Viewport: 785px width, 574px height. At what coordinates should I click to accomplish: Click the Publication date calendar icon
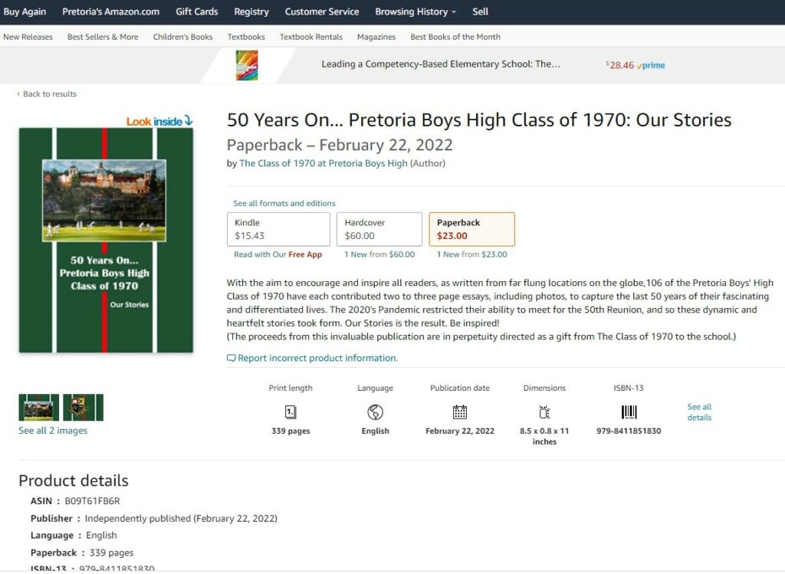tap(460, 412)
